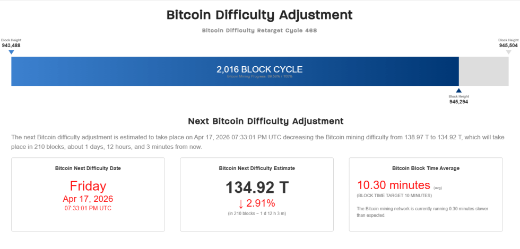Click the "Bitcoin Next Difficulty Date" card title
This screenshot has height=249, width=520.
(x=88, y=168)
